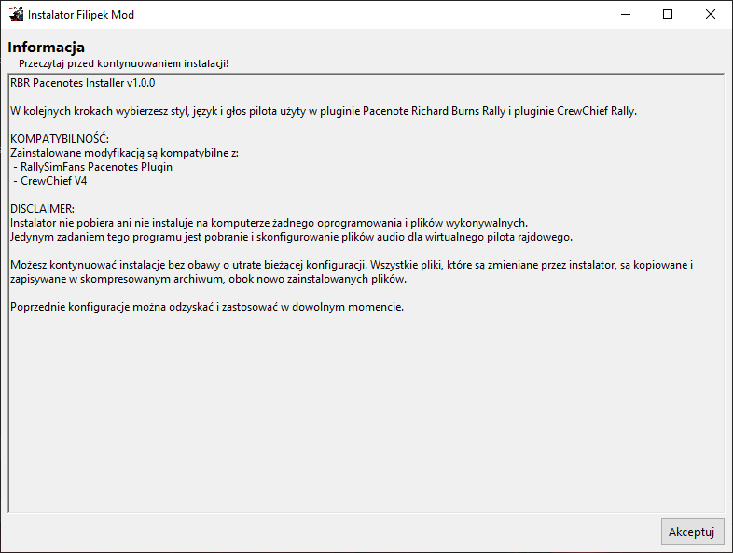Image resolution: width=733 pixels, height=553 pixels.
Task: Click the Zainstalowane modyfikacją są kompatybilne line
Action: (125, 153)
